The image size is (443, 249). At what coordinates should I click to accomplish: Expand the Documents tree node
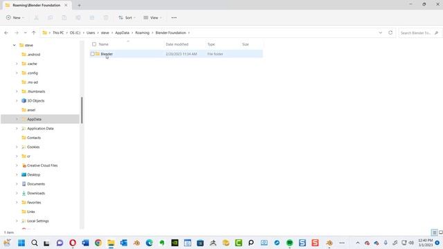coord(17,184)
